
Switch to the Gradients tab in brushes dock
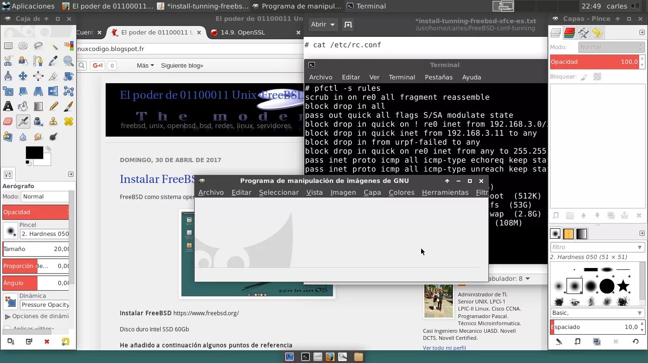pos(582,233)
